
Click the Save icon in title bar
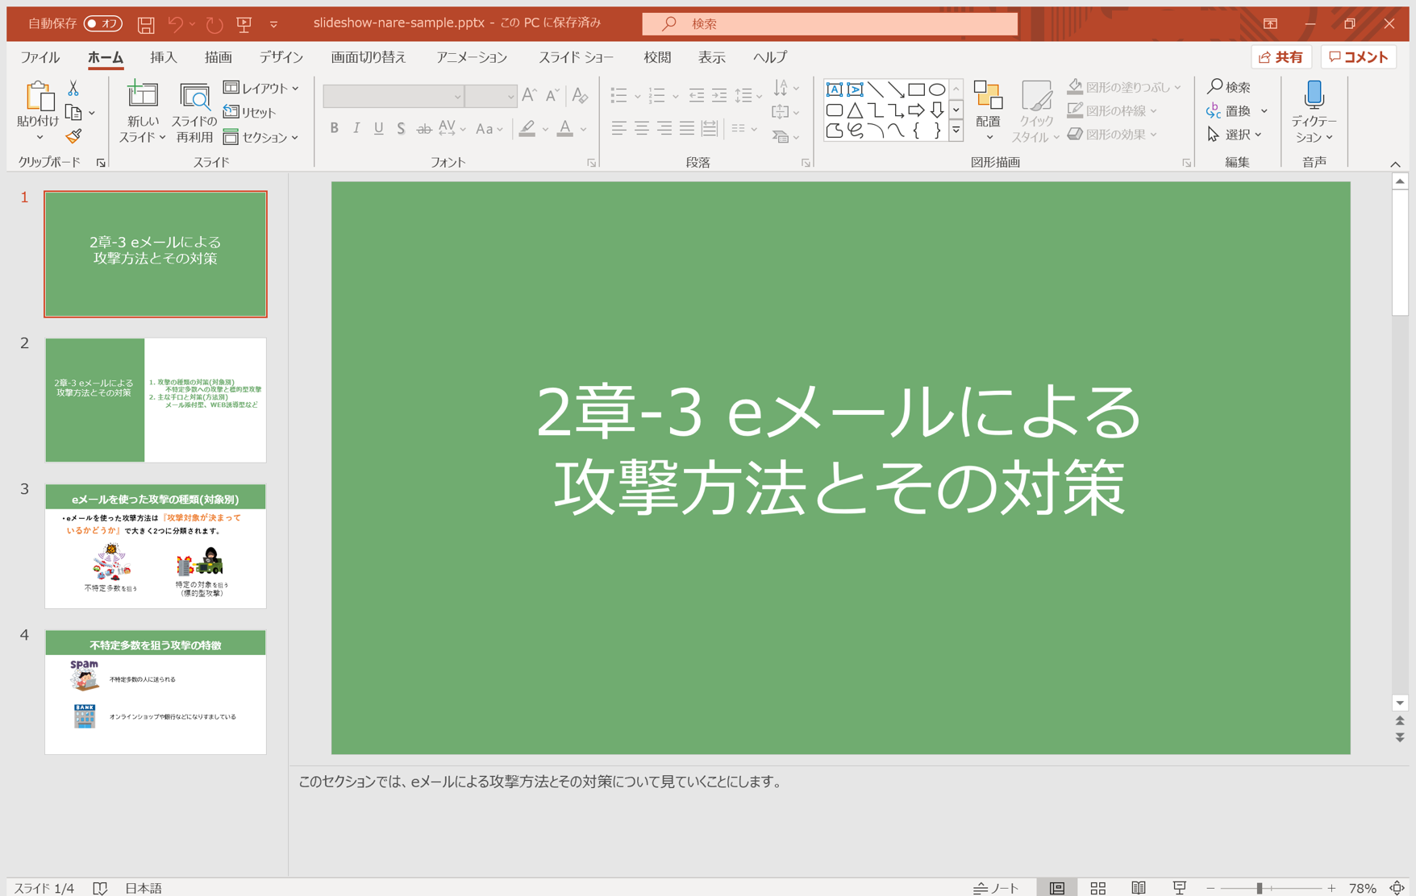(x=146, y=24)
